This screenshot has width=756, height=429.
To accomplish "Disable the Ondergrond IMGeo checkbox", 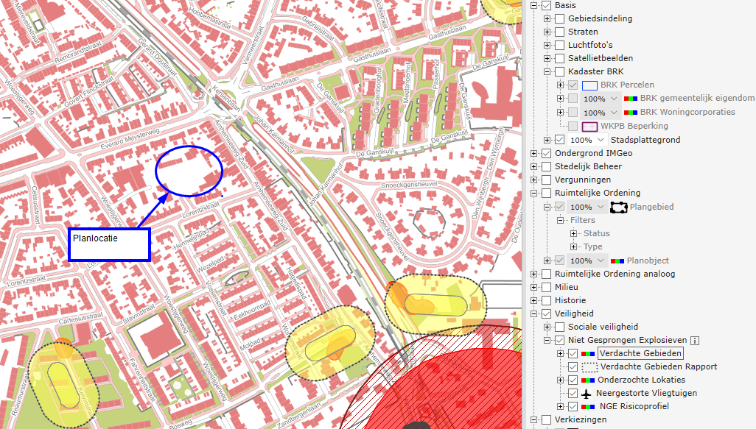I will pos(546,154).
